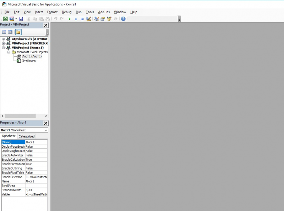Screen dimensions: 284x211
Task: Open Object Browser toolbar icon
Action: click(x=109, y=19)
